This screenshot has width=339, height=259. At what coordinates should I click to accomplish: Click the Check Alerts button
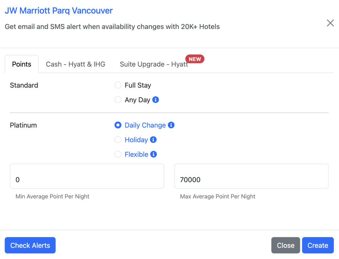point(30,245)
